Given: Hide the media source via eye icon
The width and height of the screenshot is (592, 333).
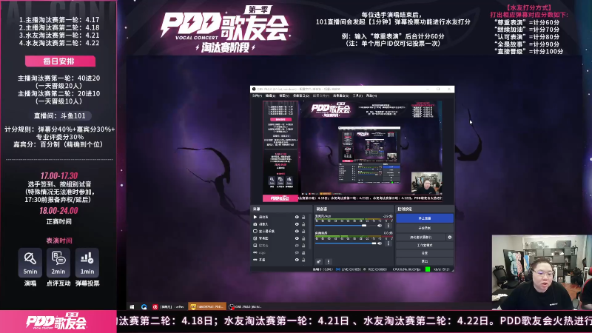Looking at the screenshot, I should click(x=297, y=217).
